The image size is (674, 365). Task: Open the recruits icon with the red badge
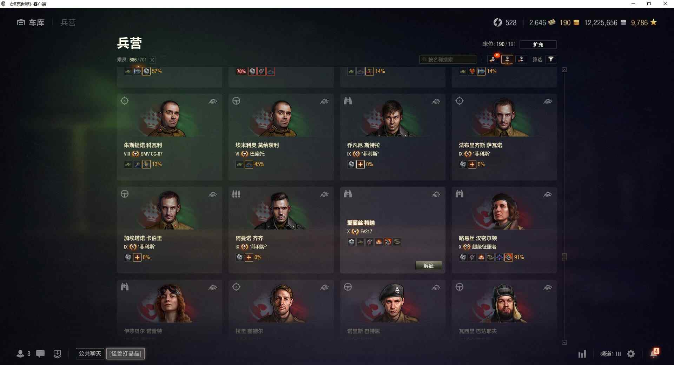click(x=493, y=59)
